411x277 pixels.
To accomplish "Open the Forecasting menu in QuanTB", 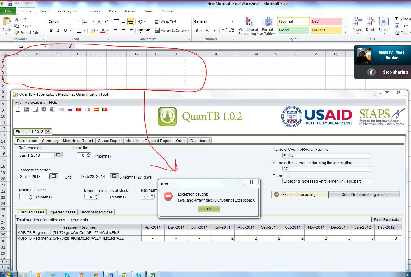I will coord(35,102).
